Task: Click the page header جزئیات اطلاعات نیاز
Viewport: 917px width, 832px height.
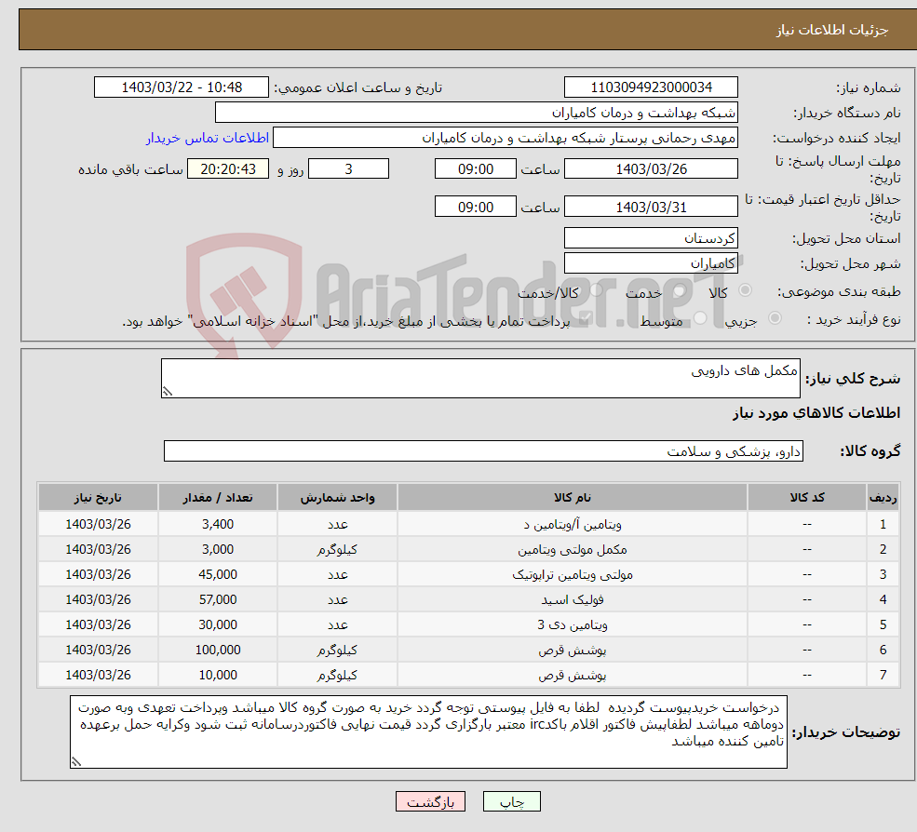Action: (x=832, y=30)
